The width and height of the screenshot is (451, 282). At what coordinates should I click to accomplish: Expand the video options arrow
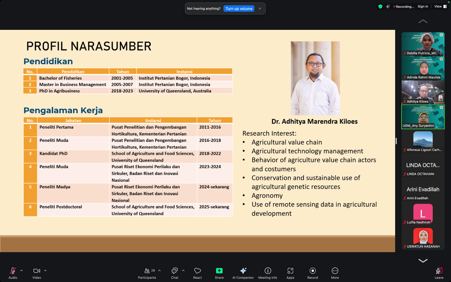pos(45,271)
